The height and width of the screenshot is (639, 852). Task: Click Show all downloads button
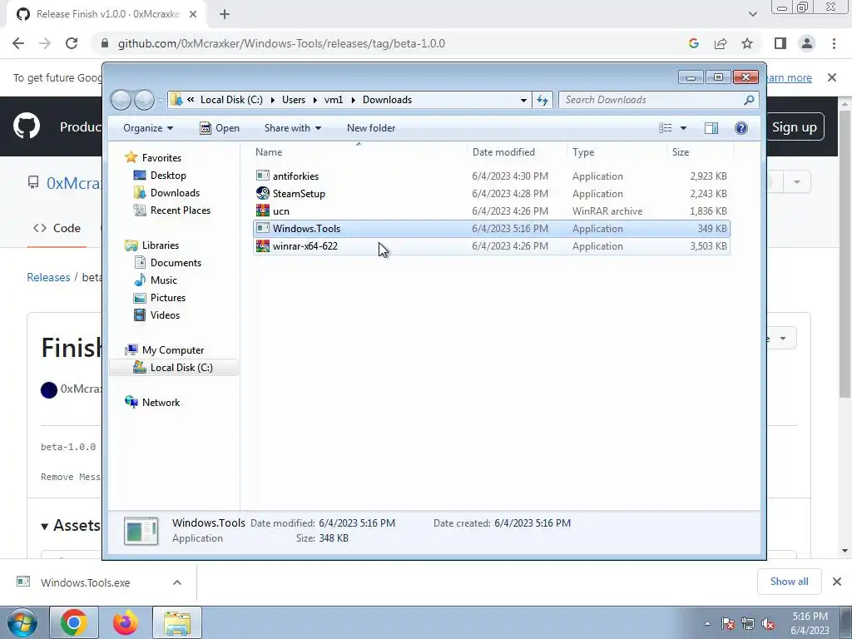789,582
